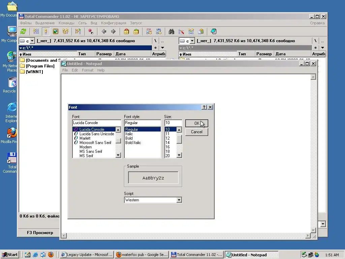Open the right panel favorites asterisk button
This screenshot has height=259, width=345.
[x=315, y=48]
